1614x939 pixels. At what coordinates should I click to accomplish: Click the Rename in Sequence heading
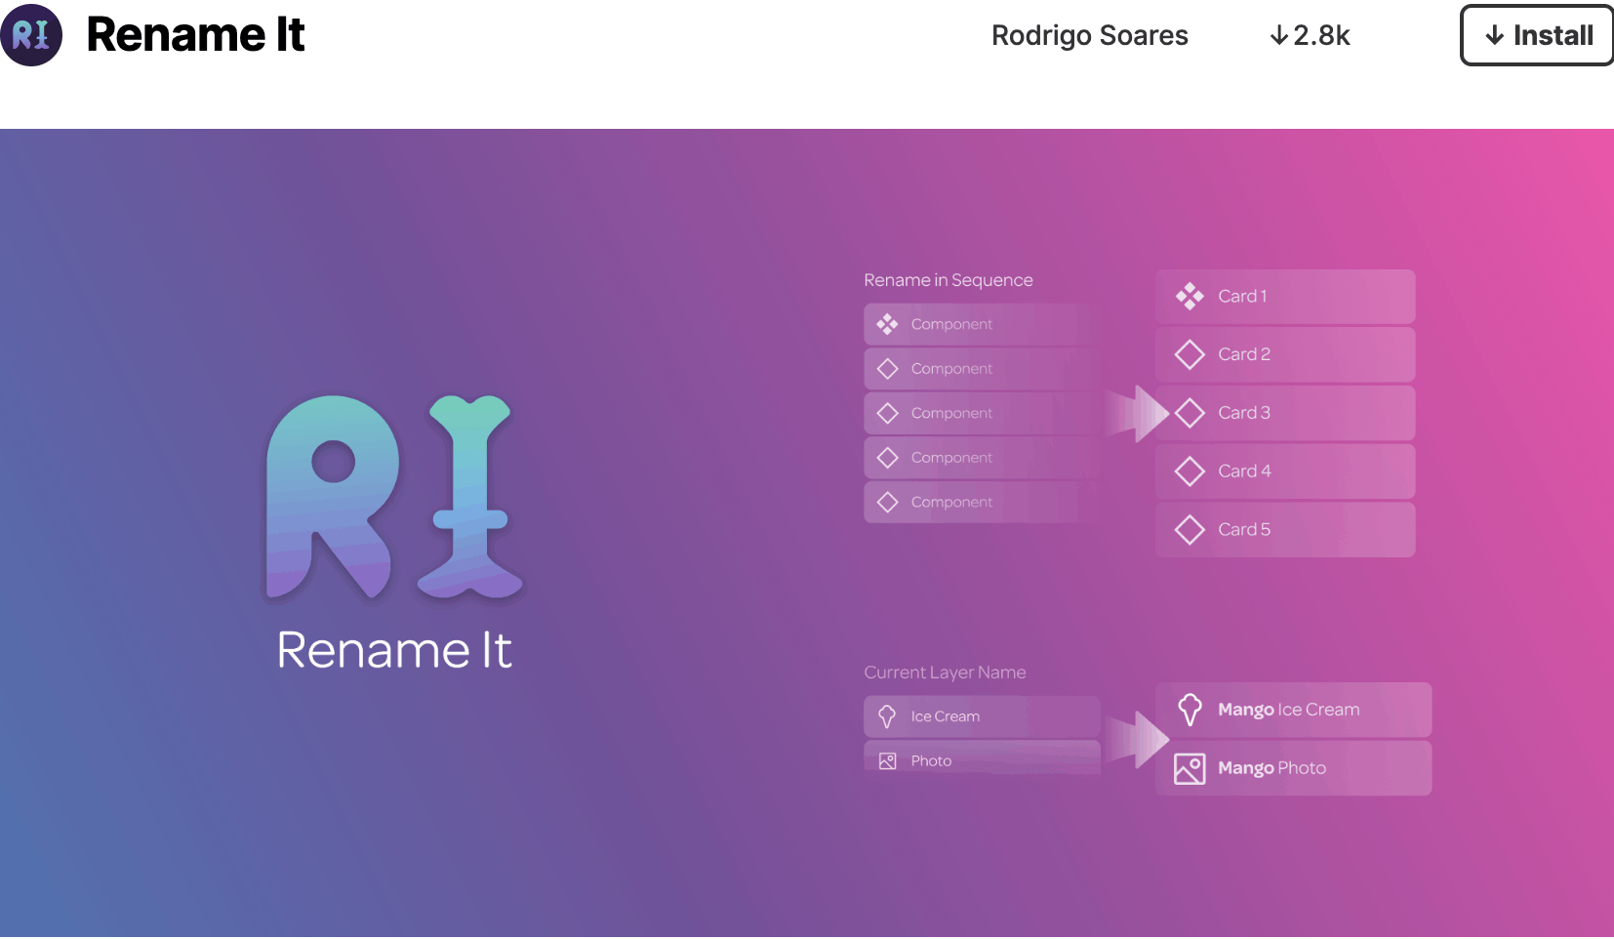tap(948, 280)
